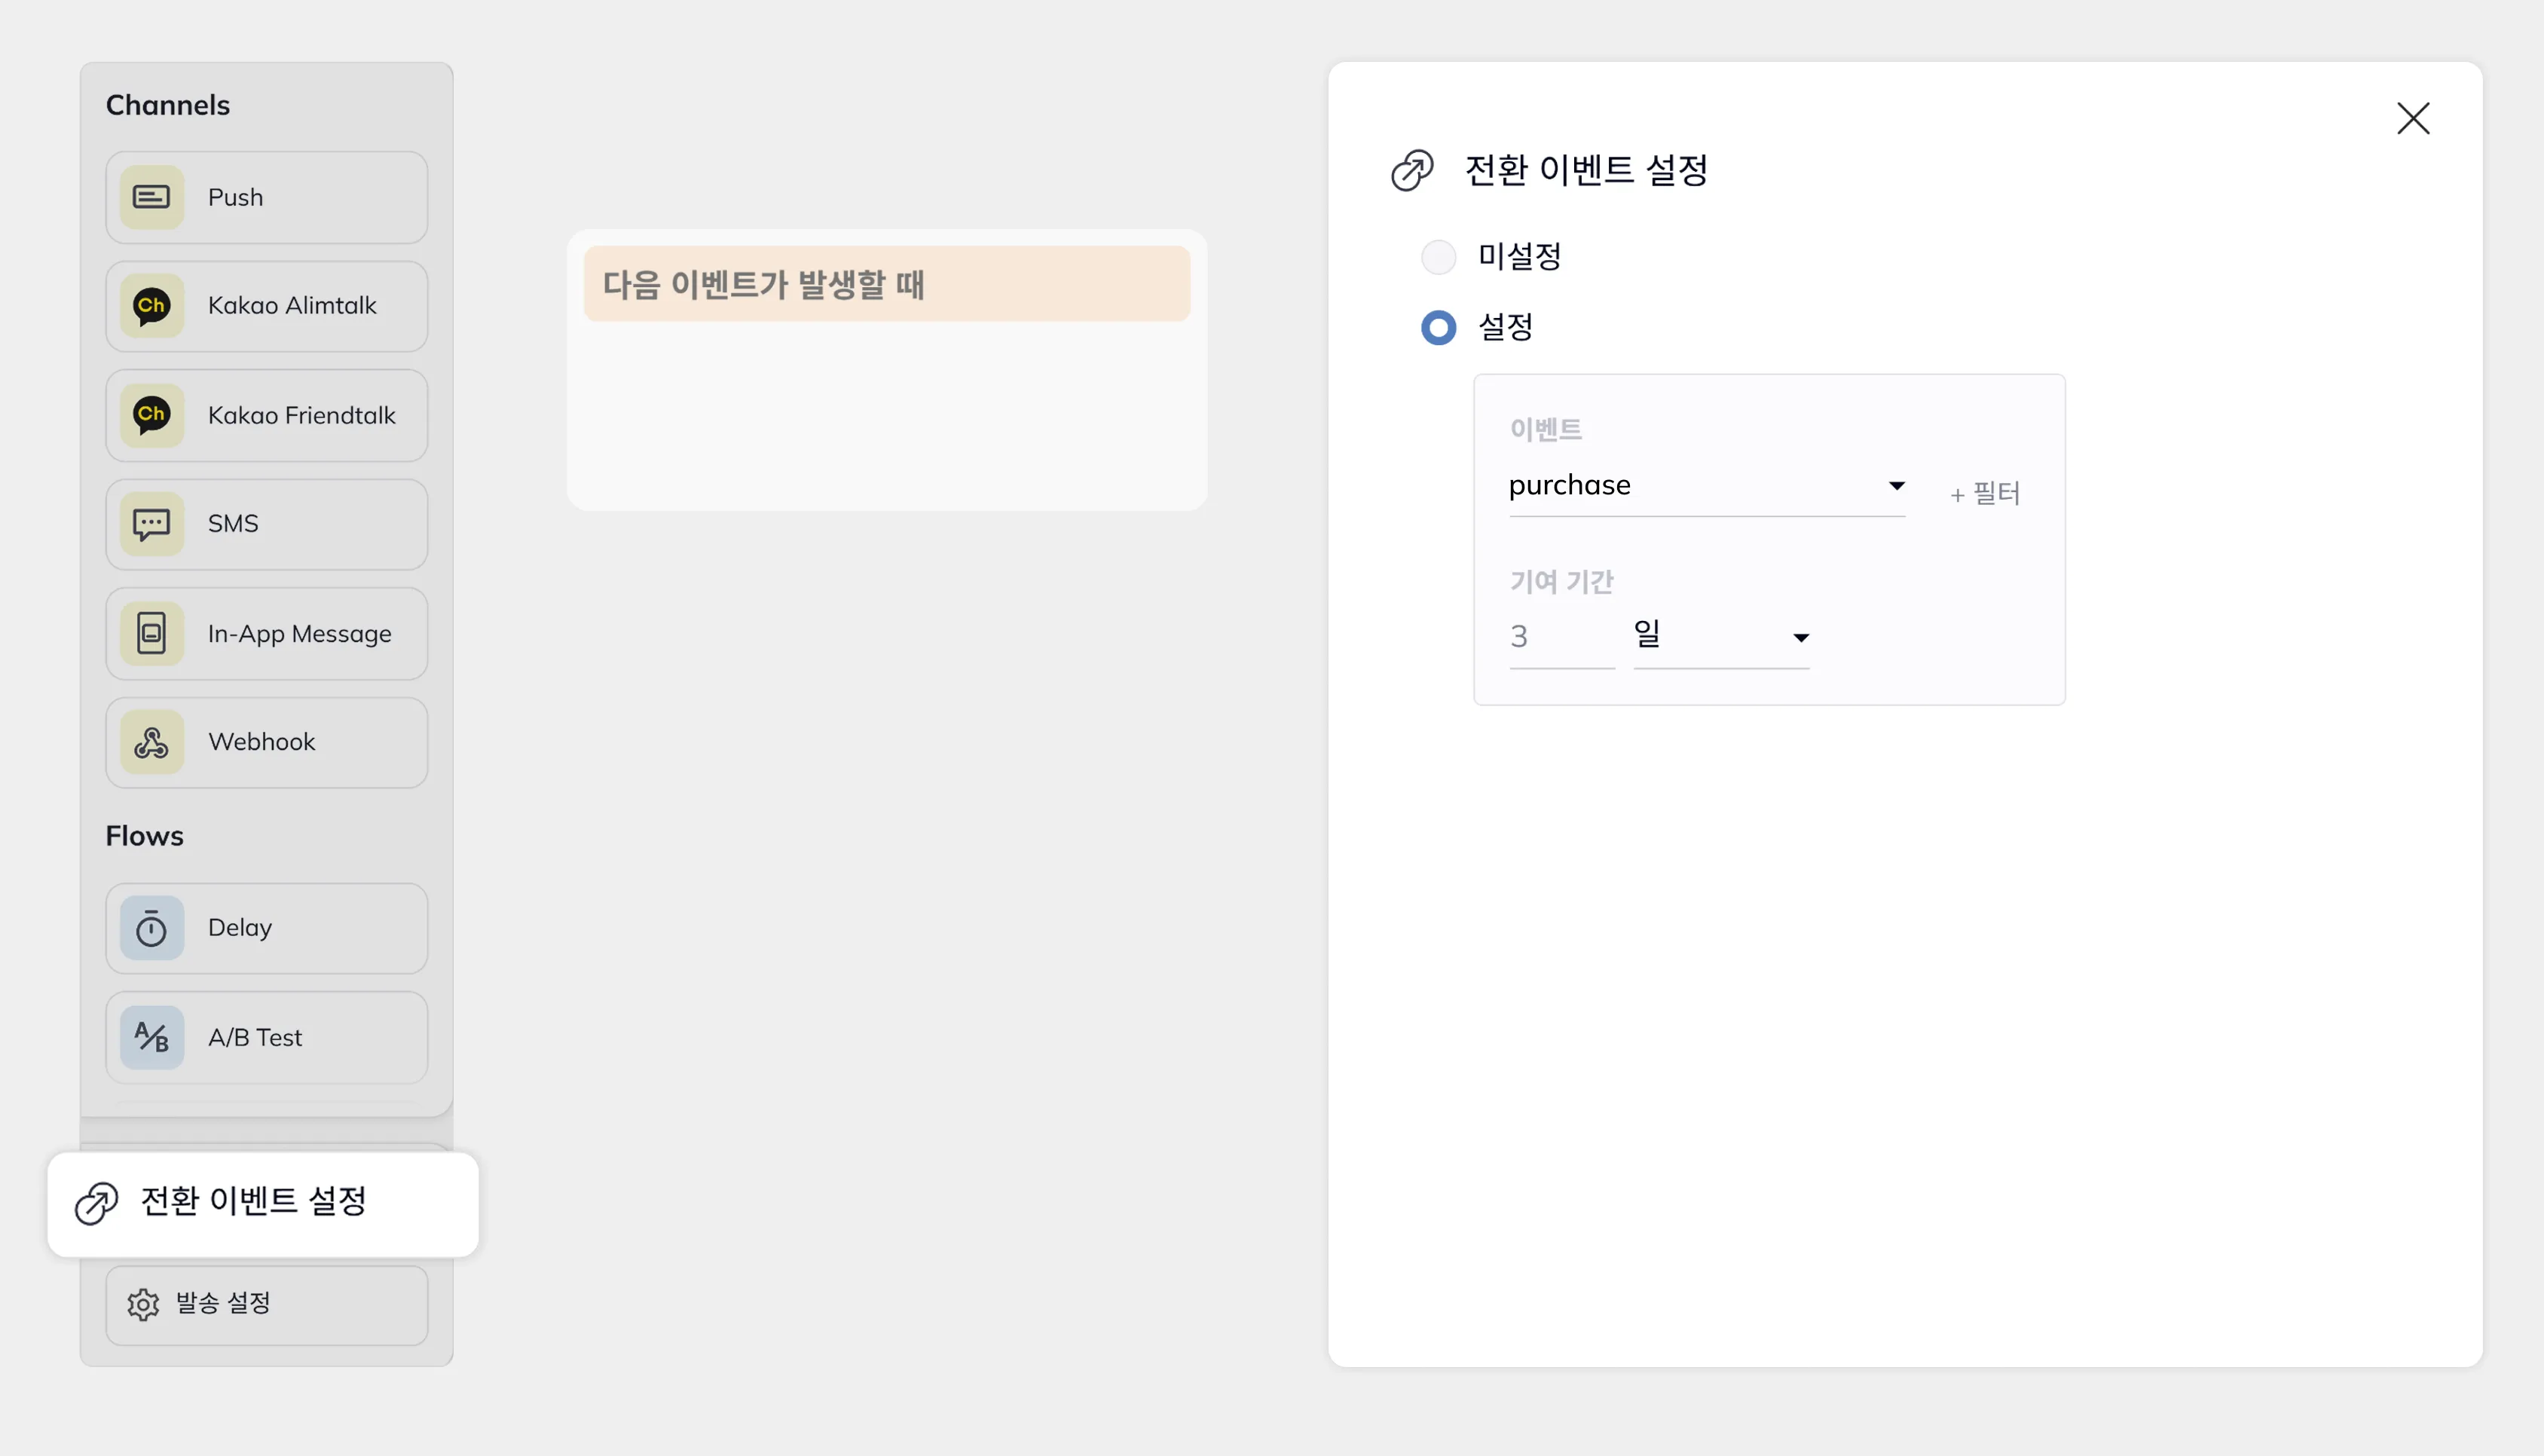Click the Channels heading
This screenshot has height=1456, width=2544.
click(x=168, y=105)
